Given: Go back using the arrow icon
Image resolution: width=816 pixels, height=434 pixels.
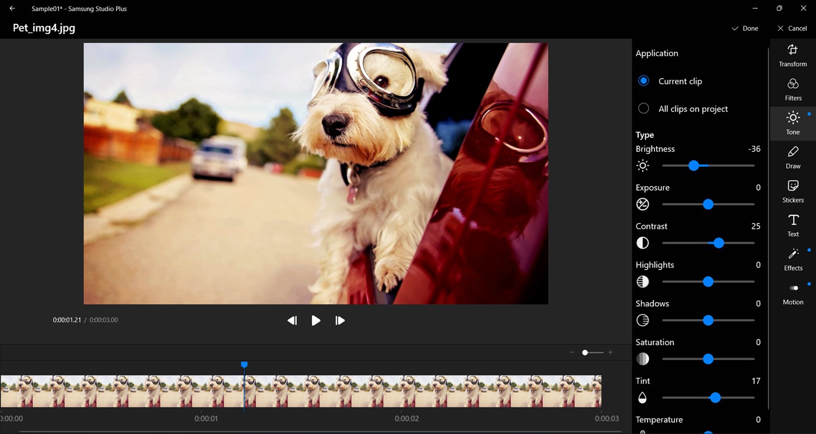Looking at the screenshot, I should coord(12,9).
